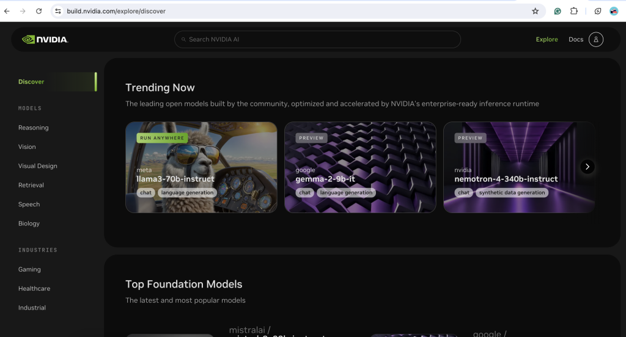Open the browser extensions puzzle icon
Image resolution: width=626 pixels, height=337 pixels.
coord(573,11)
